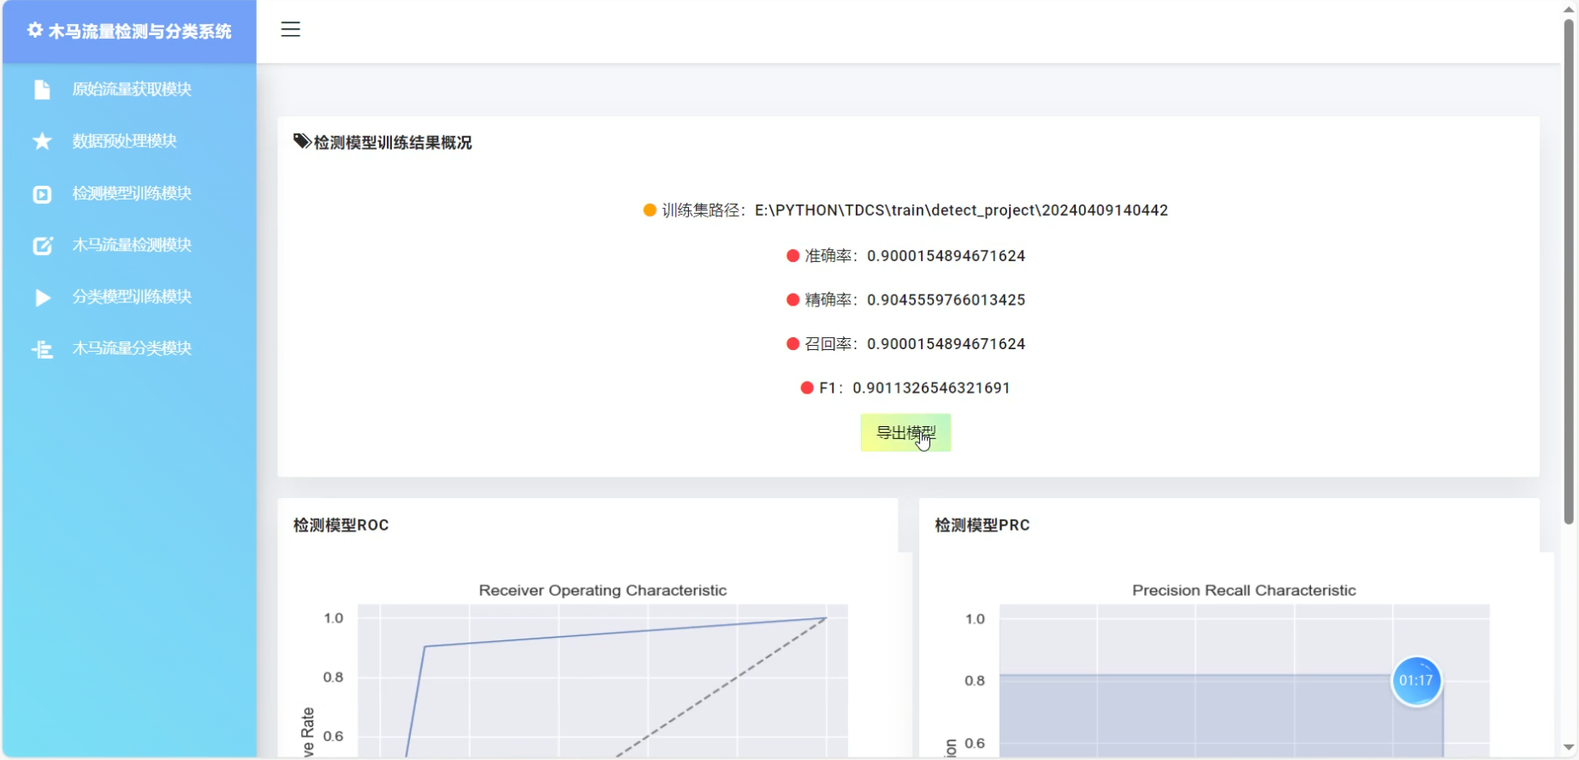The height and width of the screenshot is (760, 1579).
Task: Click the tag icon beside 检测模型训练结果概况
Action: [302, 141]
